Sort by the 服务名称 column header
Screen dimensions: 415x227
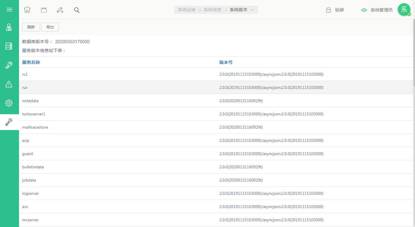click(x=31, y=62)
